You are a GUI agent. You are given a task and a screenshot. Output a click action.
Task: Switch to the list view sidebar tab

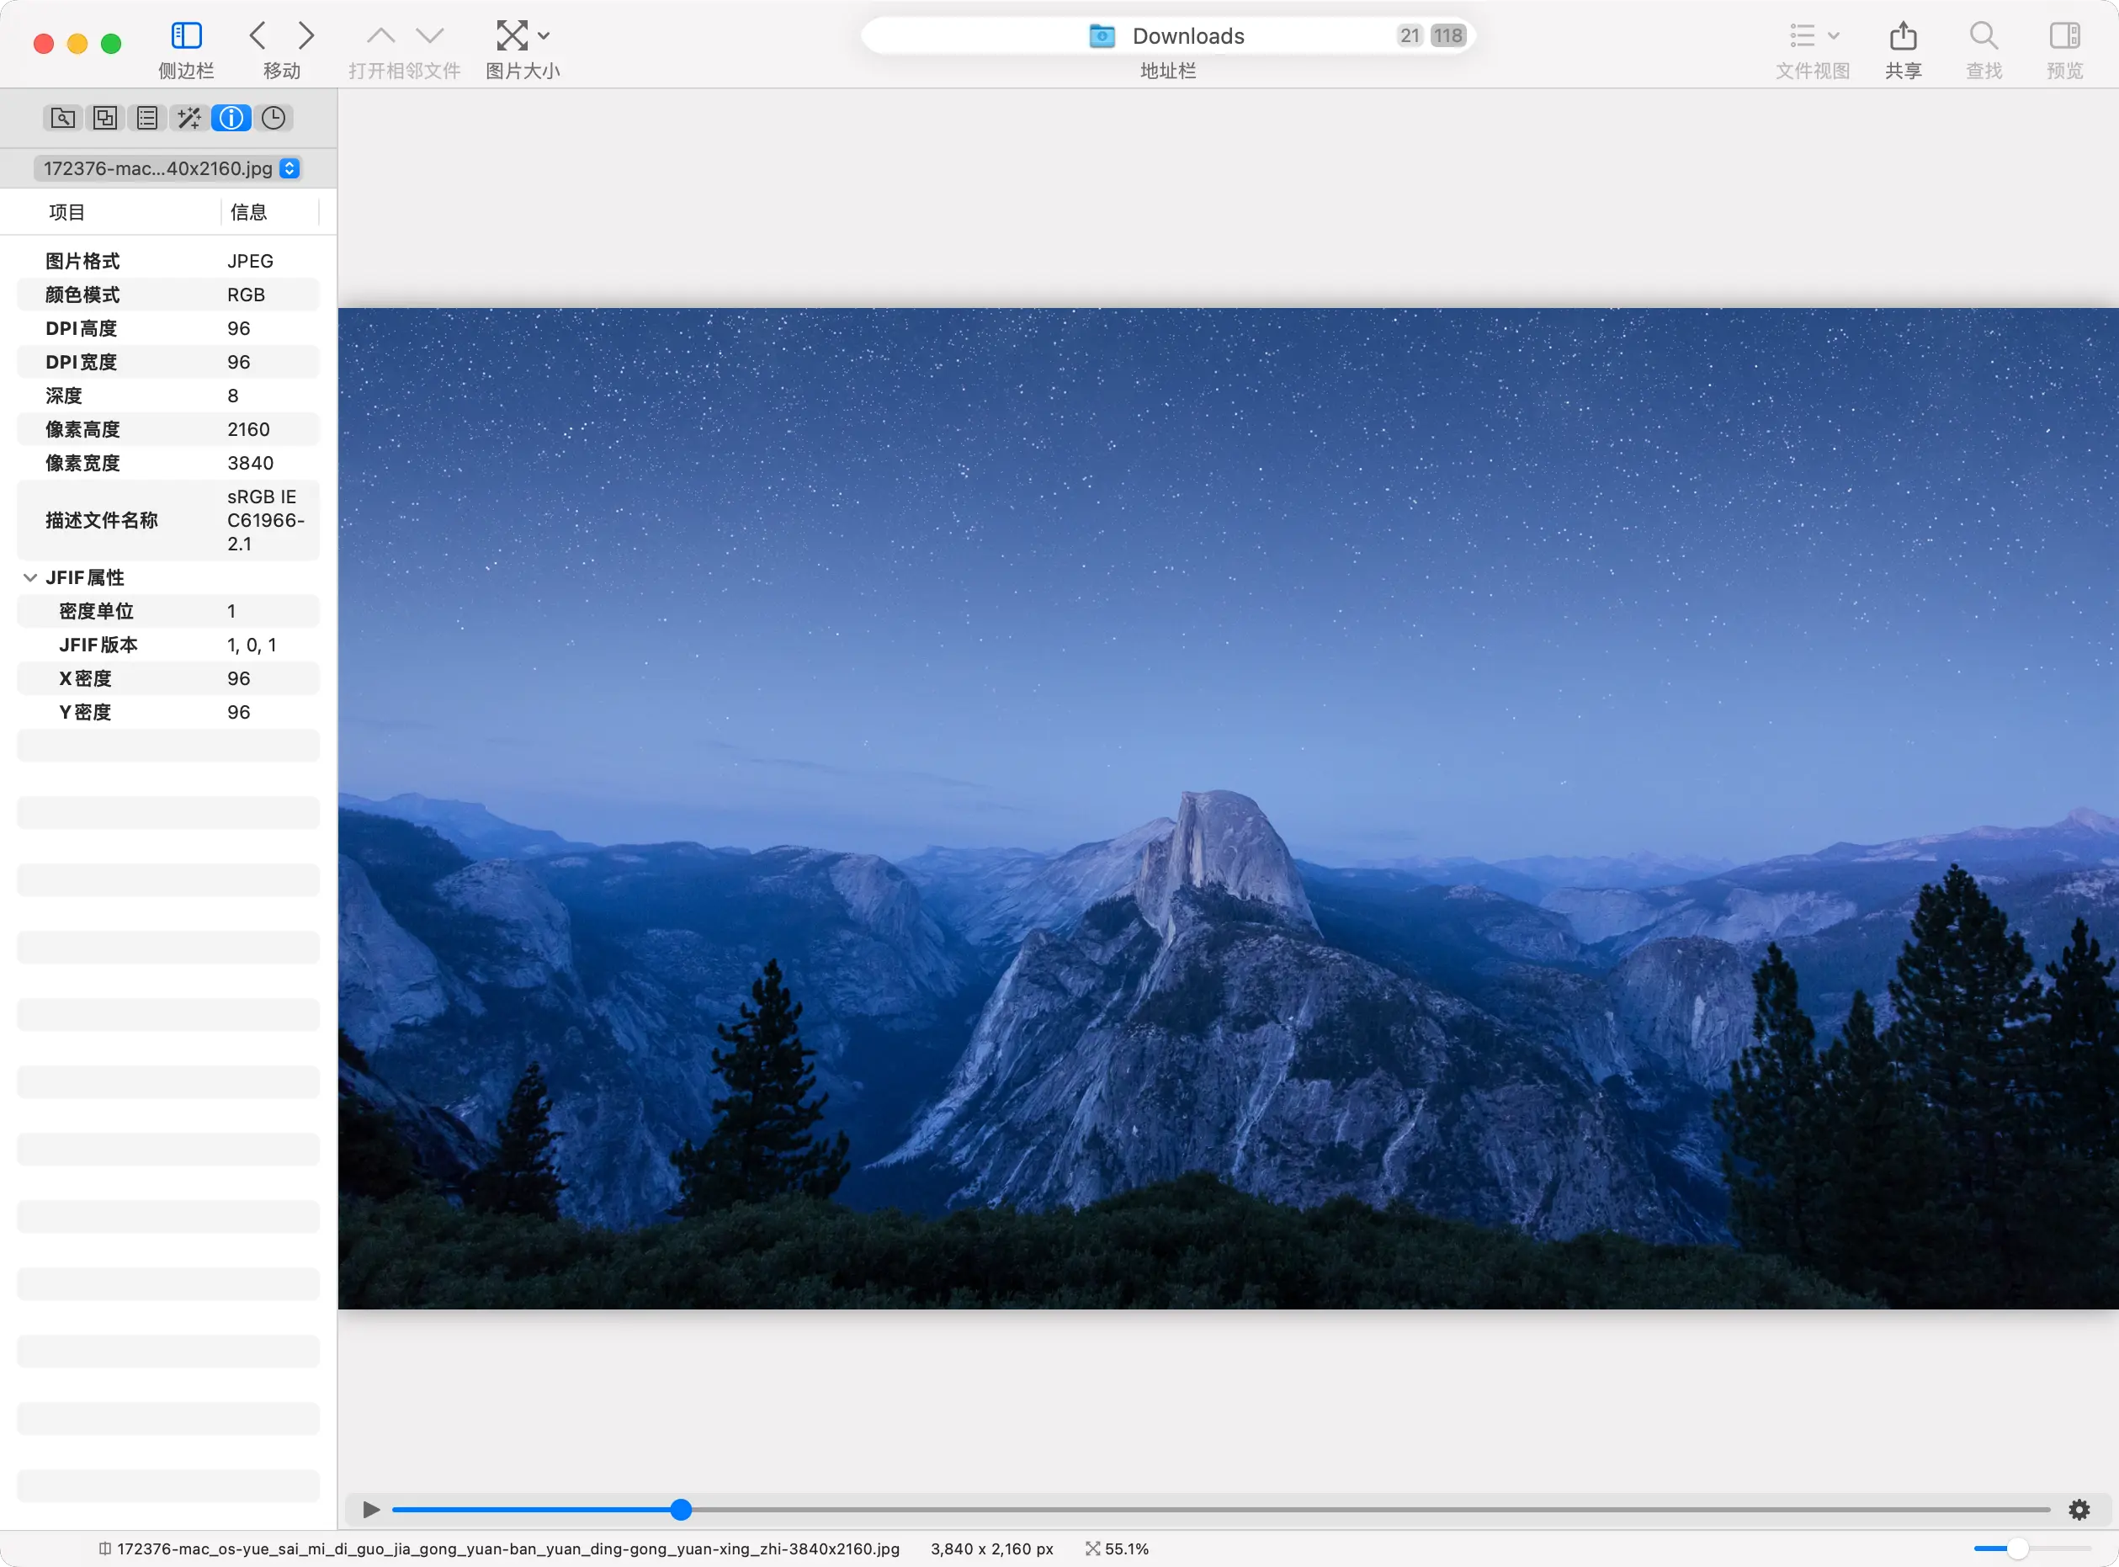tap(147, 118)
